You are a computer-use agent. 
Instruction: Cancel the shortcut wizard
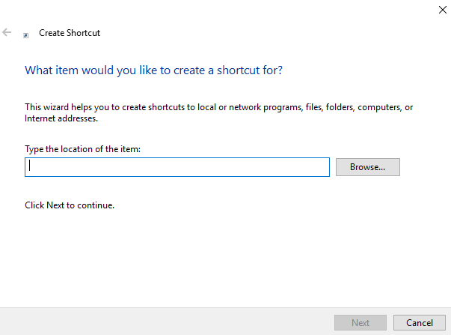(x=420, y=322)
